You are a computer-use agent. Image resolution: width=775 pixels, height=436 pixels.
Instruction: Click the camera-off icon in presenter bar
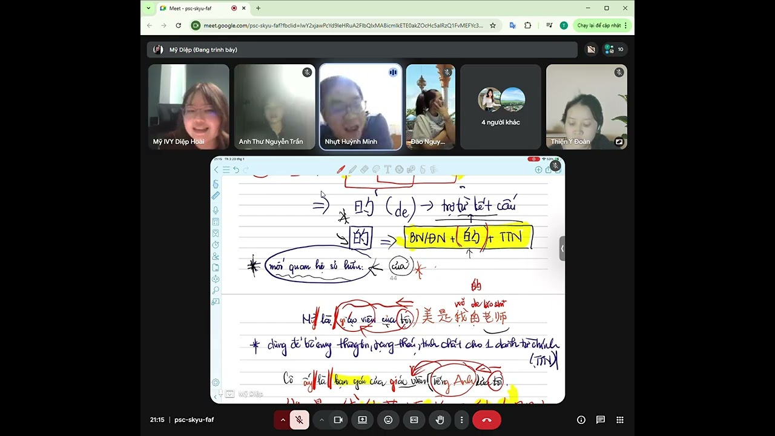click(x=591, y=50)
